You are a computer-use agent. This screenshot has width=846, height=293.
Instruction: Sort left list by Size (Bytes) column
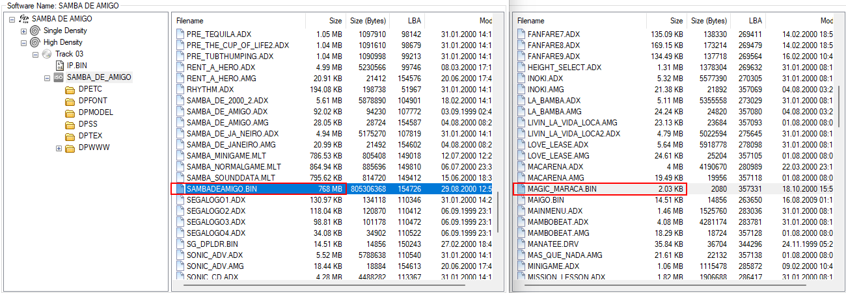[x=367, y=21]
